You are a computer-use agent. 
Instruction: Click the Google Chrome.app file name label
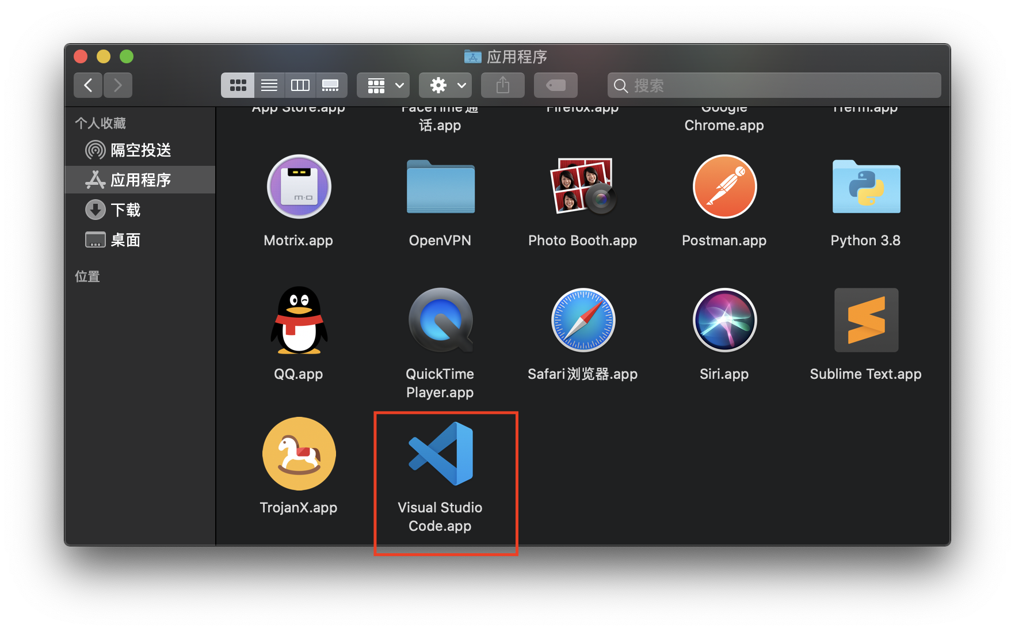click(x=724, y=116)
